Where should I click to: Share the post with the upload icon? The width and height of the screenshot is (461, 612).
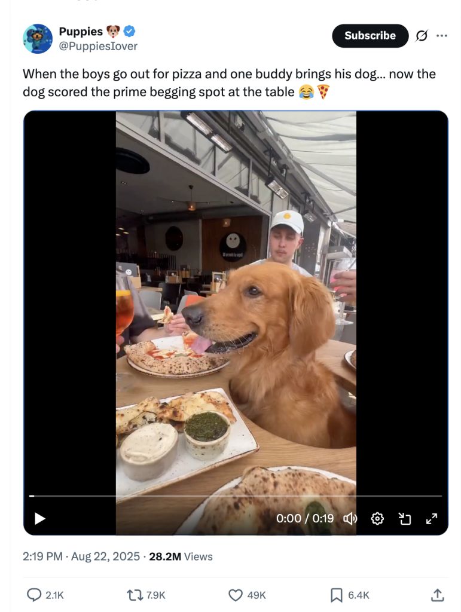tap(437, 595)
